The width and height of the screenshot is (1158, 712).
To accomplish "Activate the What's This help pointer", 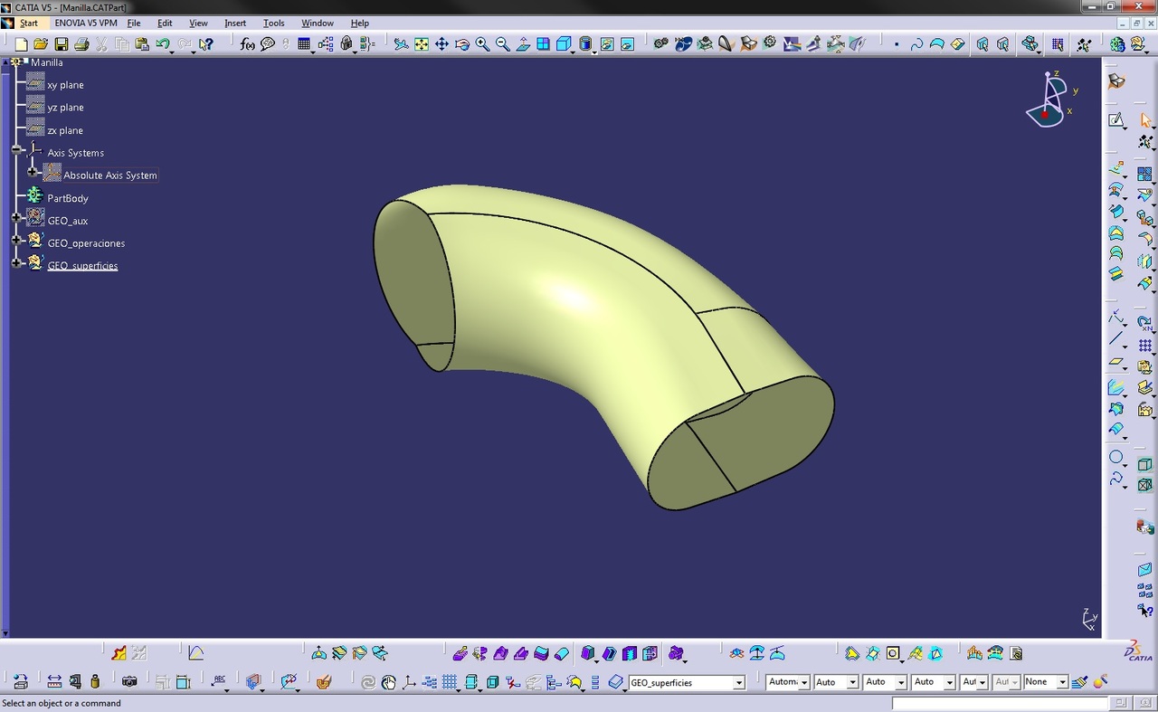I will coord(206,43).
